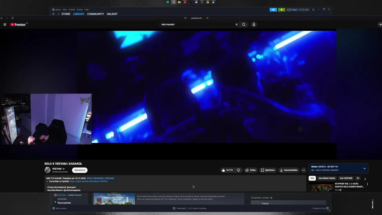Select the Aus deiner Suche chip
The width and height of the screenshot is (382, 215).
[327, 178]
